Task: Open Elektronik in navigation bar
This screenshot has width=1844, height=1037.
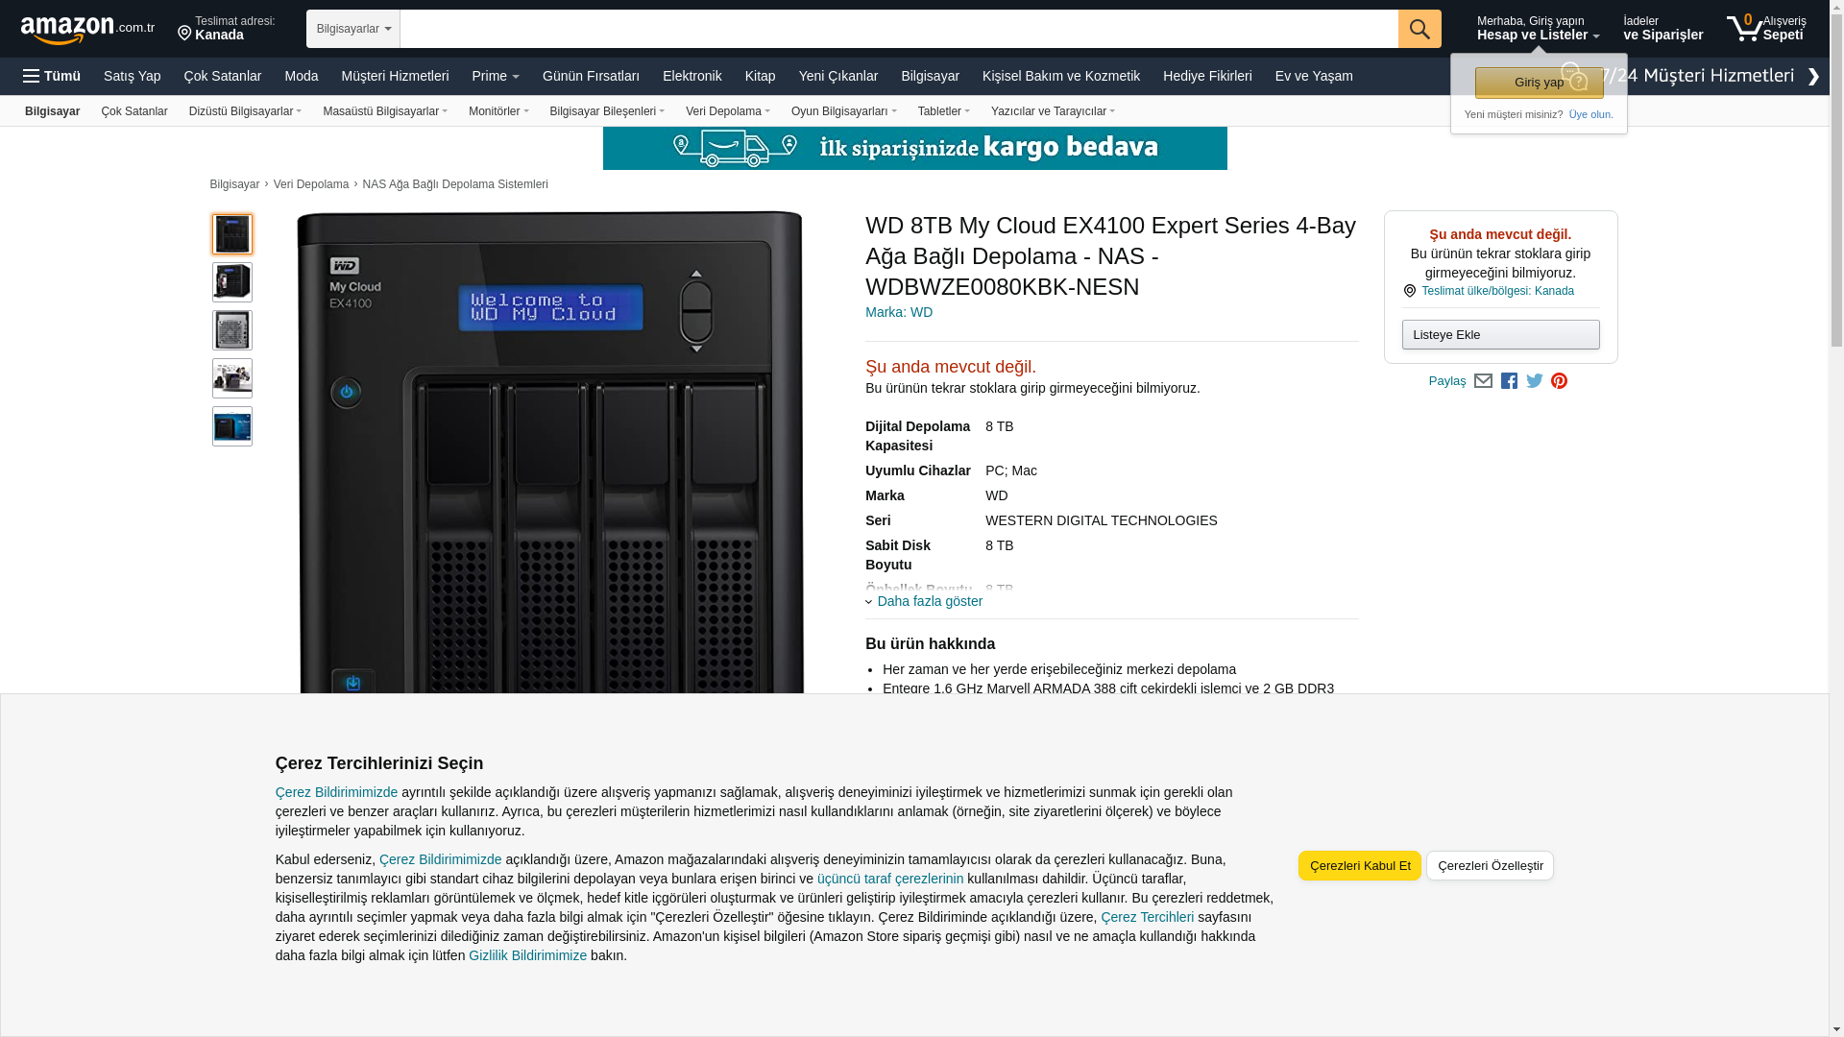Action: pyautogui.click(x=691, y=76)
